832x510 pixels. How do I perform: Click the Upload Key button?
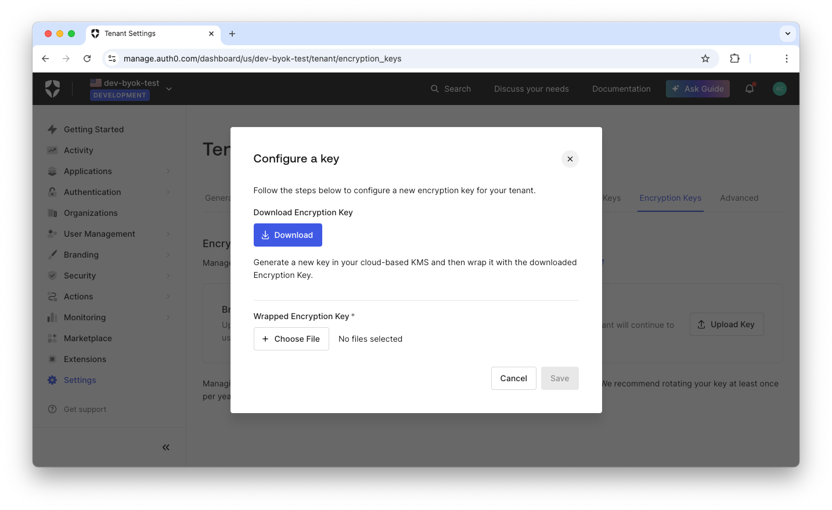[727, 324]
